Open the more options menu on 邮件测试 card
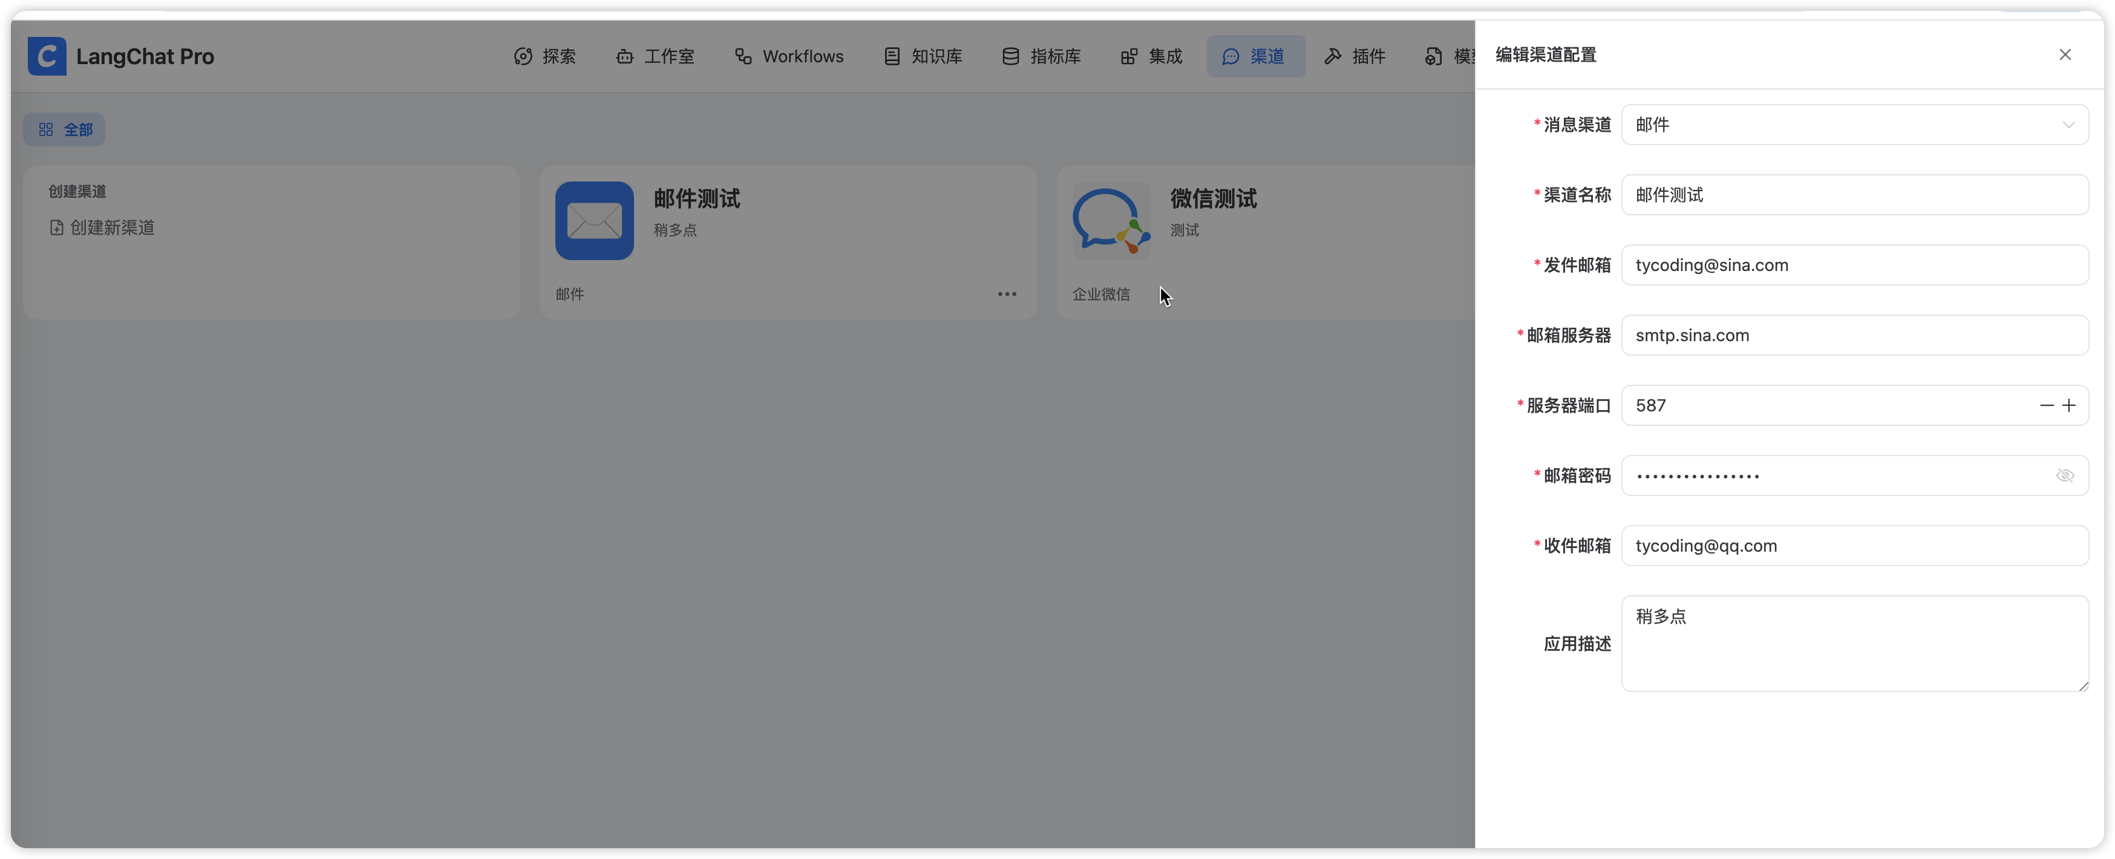Image resolution: width=2115 pixels, height=859 pixels. tap(1007, 293)
